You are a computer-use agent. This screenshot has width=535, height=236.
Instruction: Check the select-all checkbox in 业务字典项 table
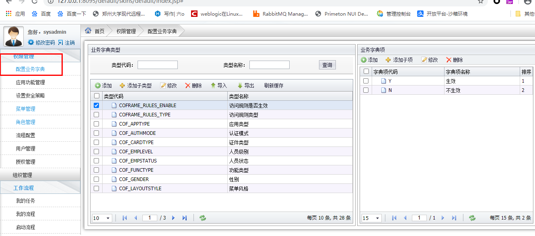pyautogui.click(x=366, y=71)
